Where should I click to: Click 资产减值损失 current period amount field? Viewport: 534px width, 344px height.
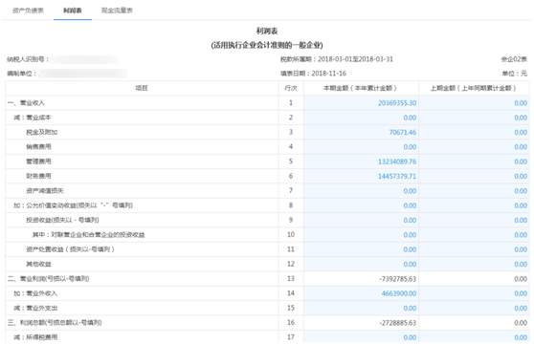tap(361, 191)
